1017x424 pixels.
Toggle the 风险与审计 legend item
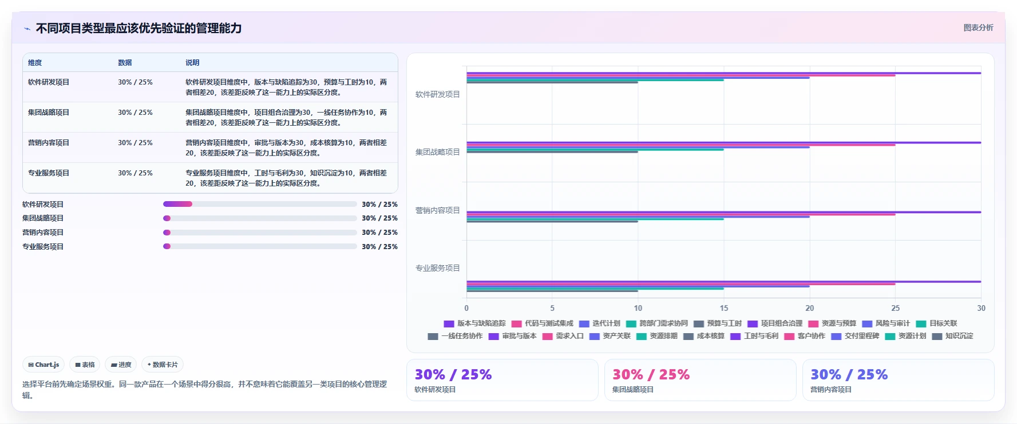886,323
